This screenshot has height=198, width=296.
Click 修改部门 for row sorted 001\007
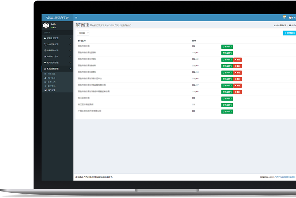pyautogui.click(x=227, y=85)
